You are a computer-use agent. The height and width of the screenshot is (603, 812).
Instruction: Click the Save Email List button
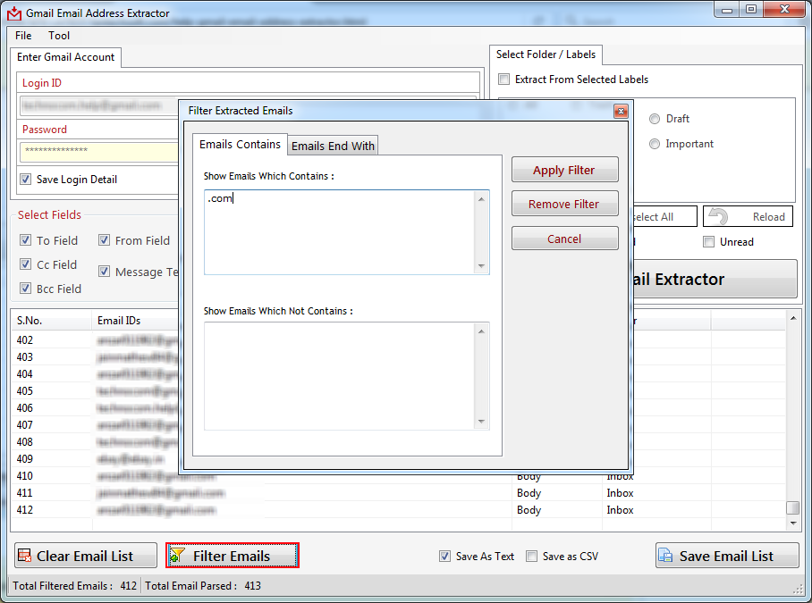[x=727, y=556]
